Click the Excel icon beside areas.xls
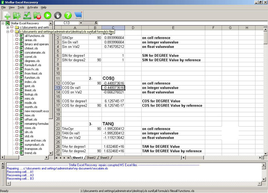This screenshot has width=268, height=193. click(x=22, y=40)
